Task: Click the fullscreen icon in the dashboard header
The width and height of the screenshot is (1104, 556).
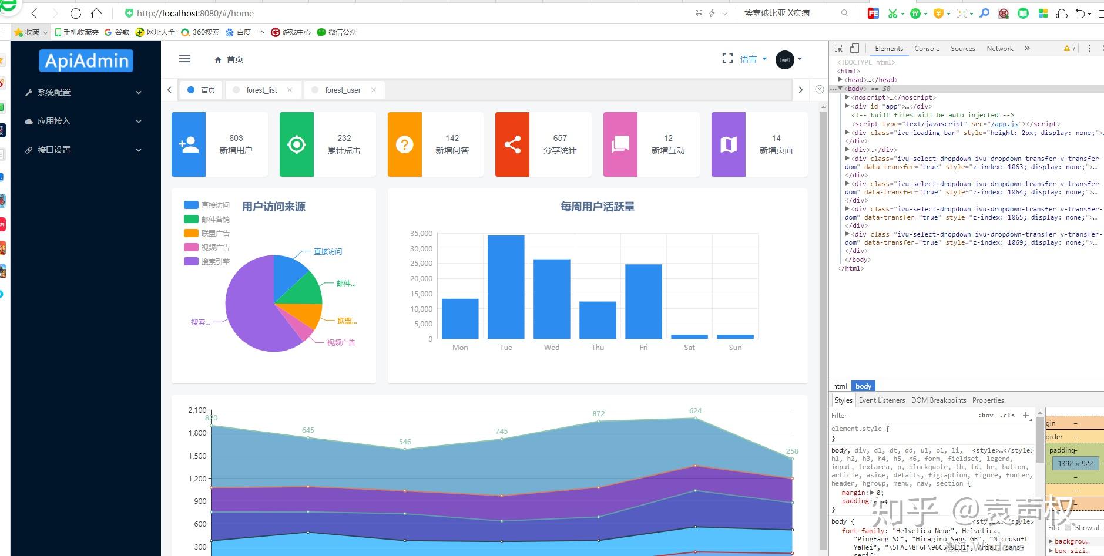Action: [727, 58]
